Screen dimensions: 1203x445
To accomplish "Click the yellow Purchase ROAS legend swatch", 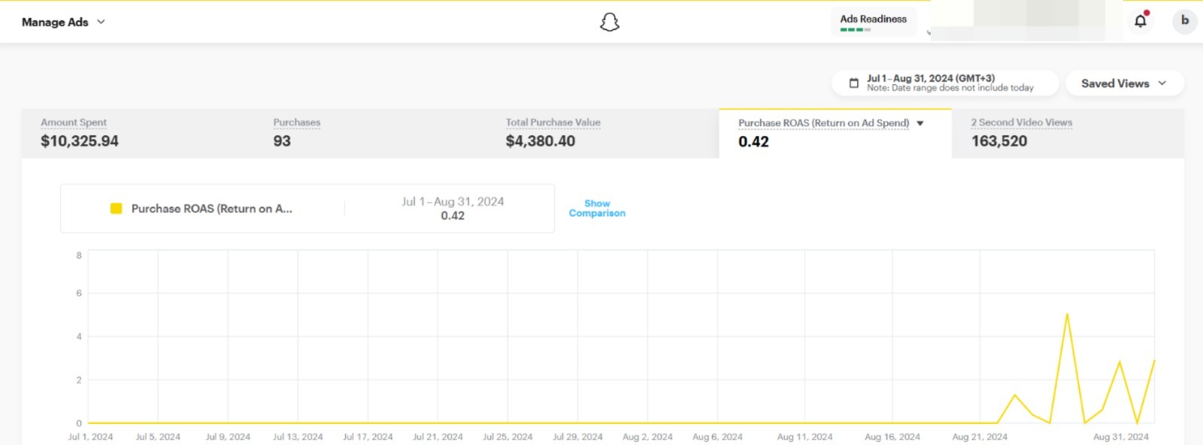I will tap(116, 209).
